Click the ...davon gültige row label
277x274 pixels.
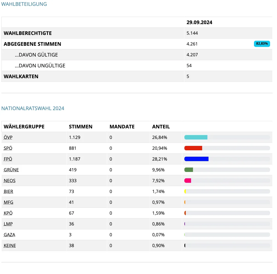click(x=36, y=55)
